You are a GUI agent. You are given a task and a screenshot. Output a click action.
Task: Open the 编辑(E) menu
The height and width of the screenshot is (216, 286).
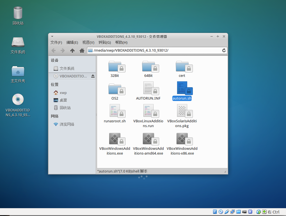click(72, 42)
